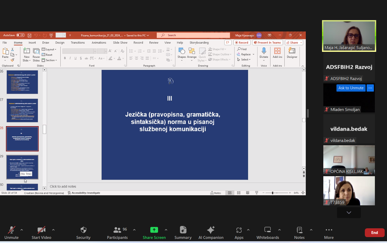Viewport: 387px width, 243px height.
Task: Open Zoom Security shield icon
Action: (x=83, y=230)
